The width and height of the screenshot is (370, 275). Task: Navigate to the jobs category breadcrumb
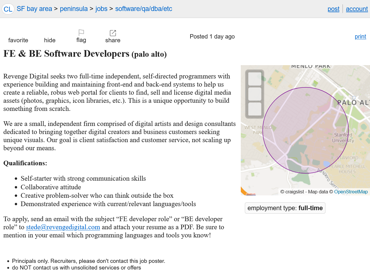click(101, 9)
